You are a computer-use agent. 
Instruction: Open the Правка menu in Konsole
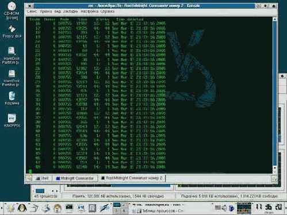coord(45,11)
